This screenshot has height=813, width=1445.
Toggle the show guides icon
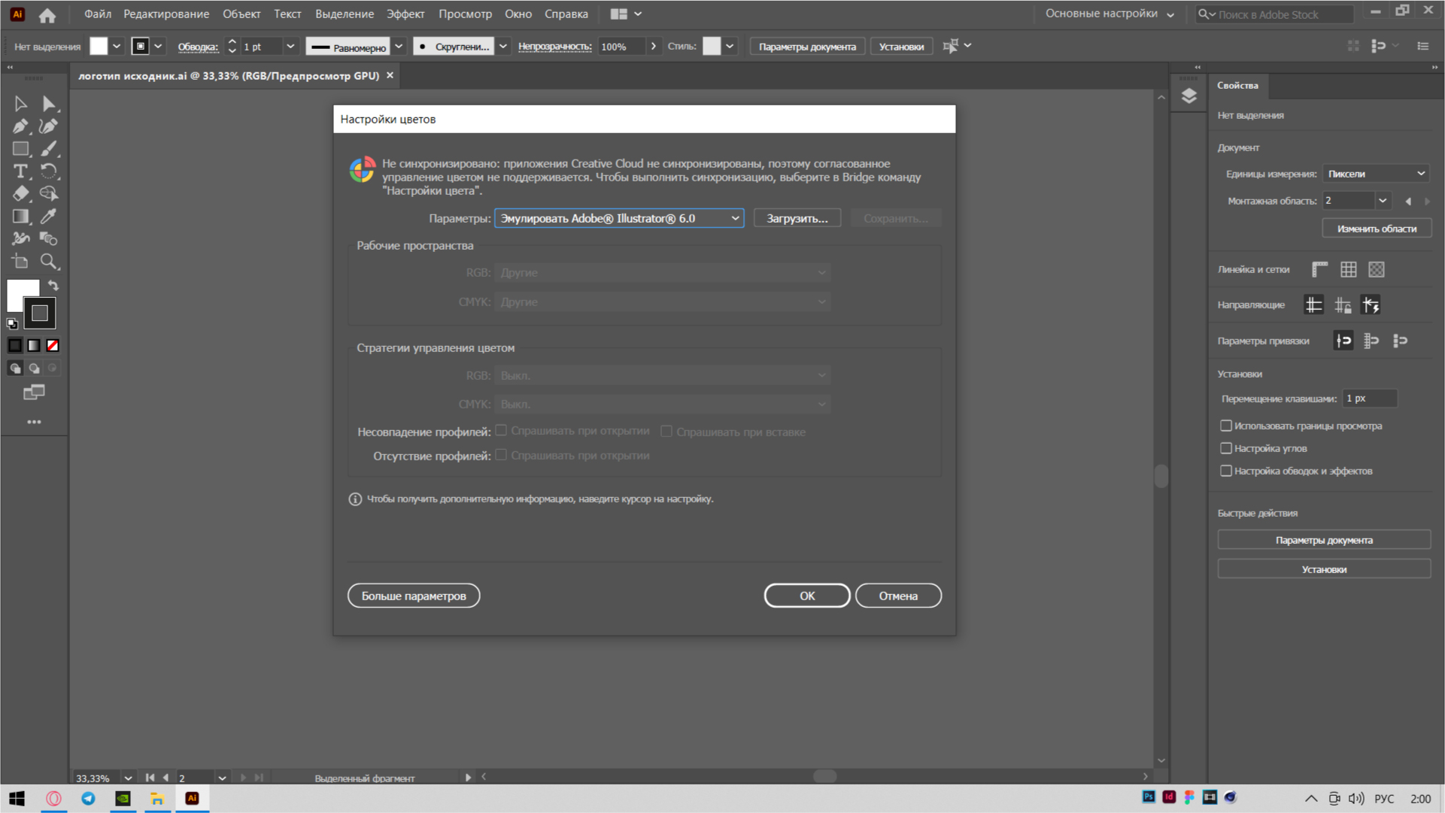(x=1314, y=305)
